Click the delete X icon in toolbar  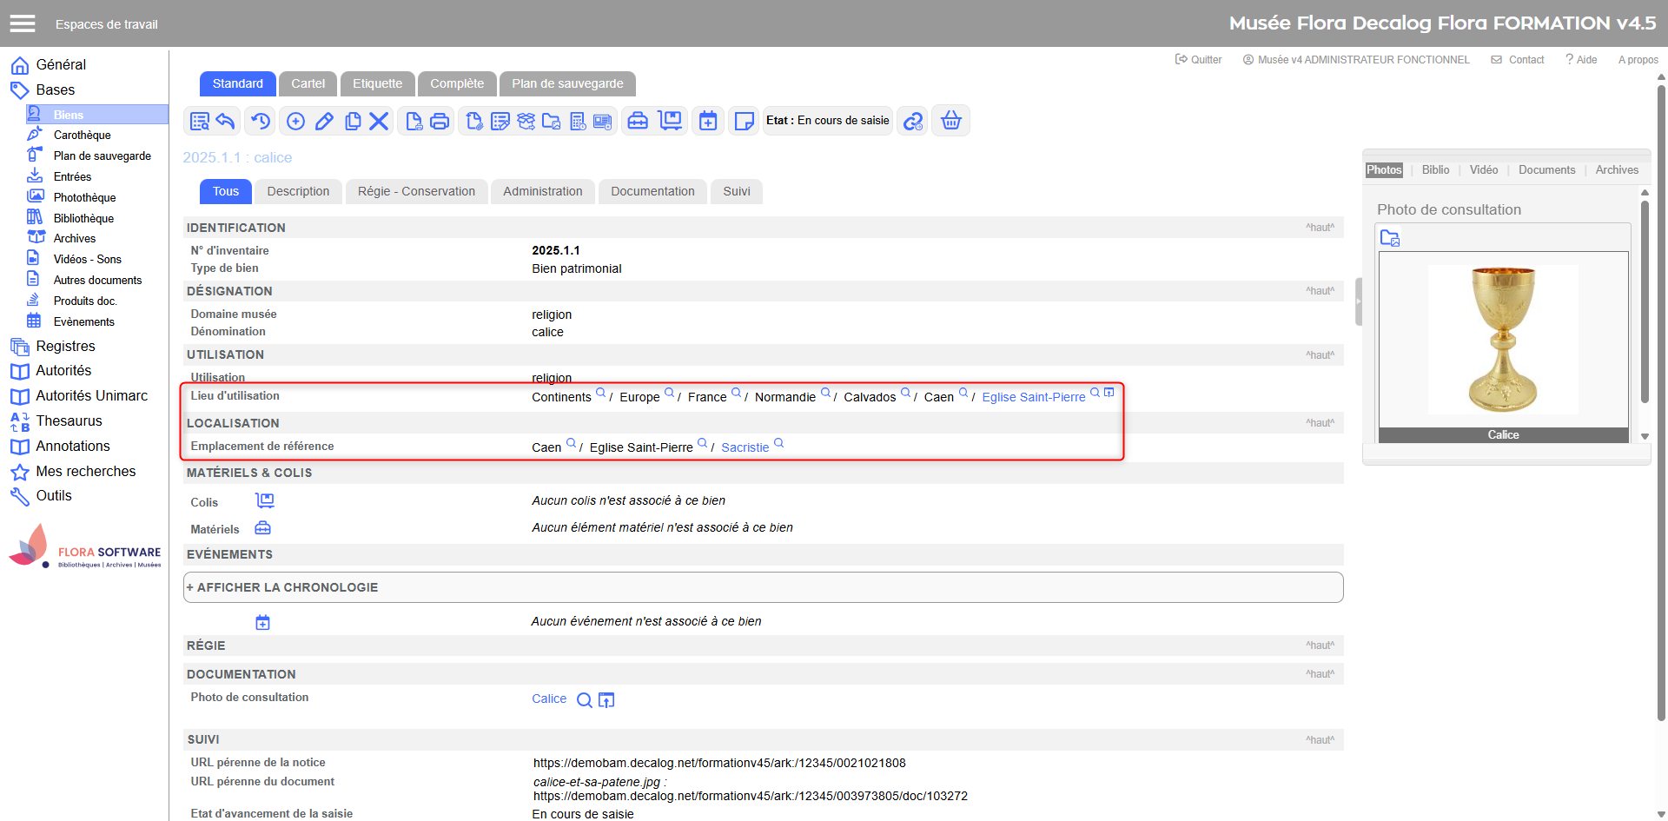pyautogui.click(x=379, y=122)
